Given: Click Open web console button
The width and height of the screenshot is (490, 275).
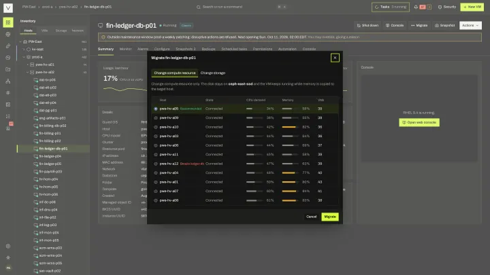Looking at the screenshot, I should [x=419, y=122].
